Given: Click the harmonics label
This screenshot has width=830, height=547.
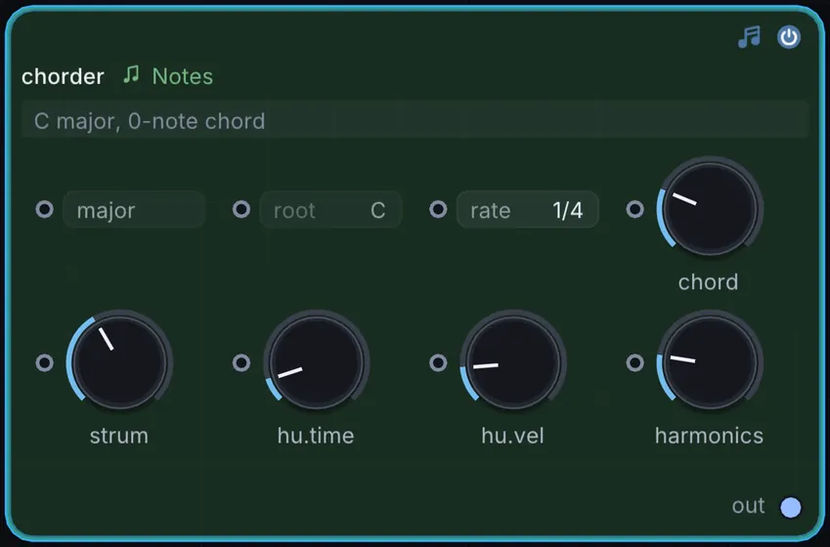Looking at the screenshot, I should [710, 436].
